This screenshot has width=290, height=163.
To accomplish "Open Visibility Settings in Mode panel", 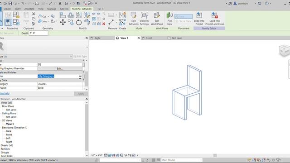I will point(144,19).
